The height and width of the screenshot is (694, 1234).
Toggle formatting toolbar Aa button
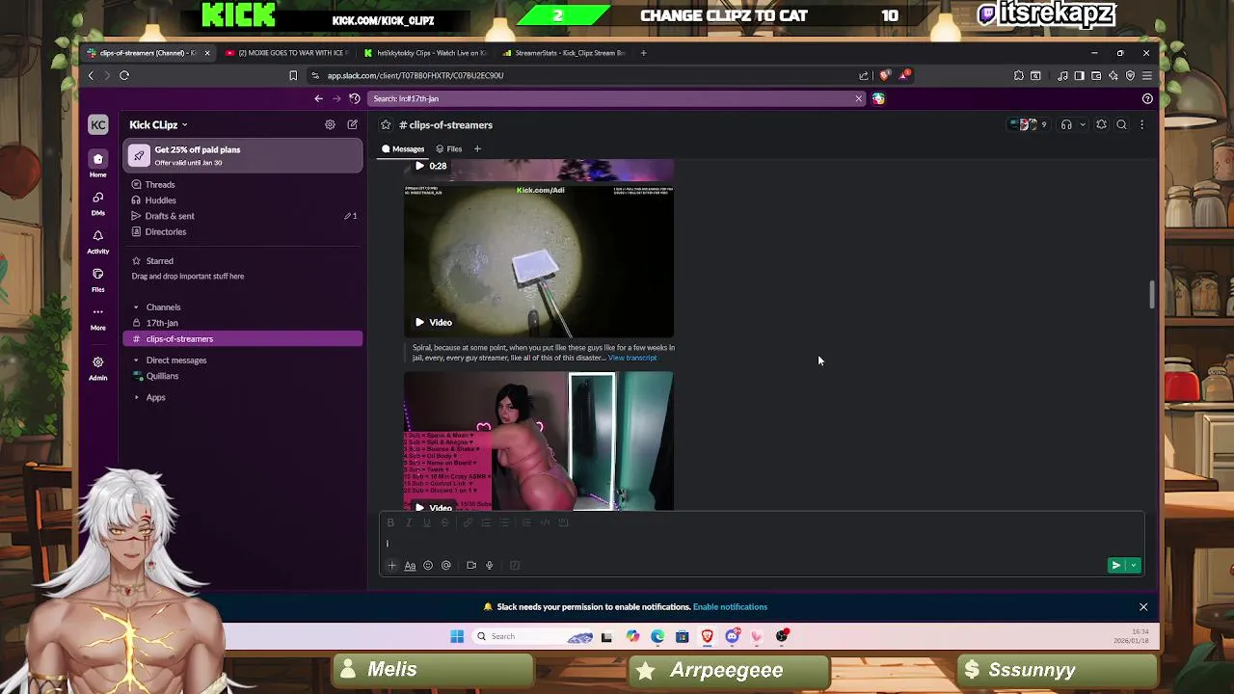click(x=410, y=566)
